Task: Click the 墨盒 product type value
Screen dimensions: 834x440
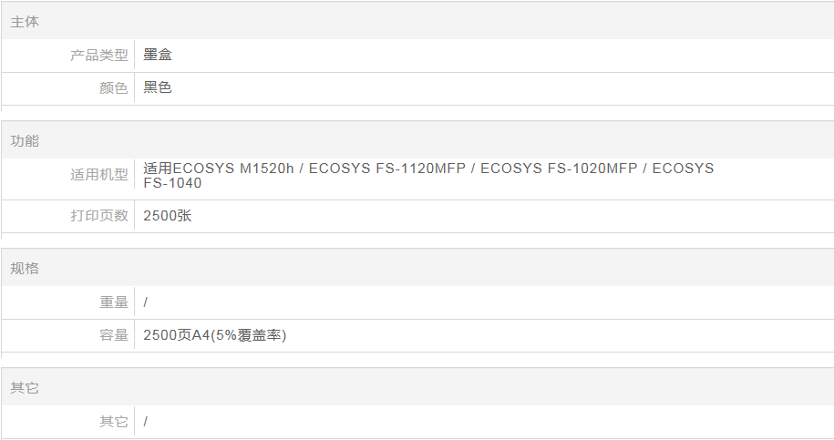Action: tap(158, 55)
